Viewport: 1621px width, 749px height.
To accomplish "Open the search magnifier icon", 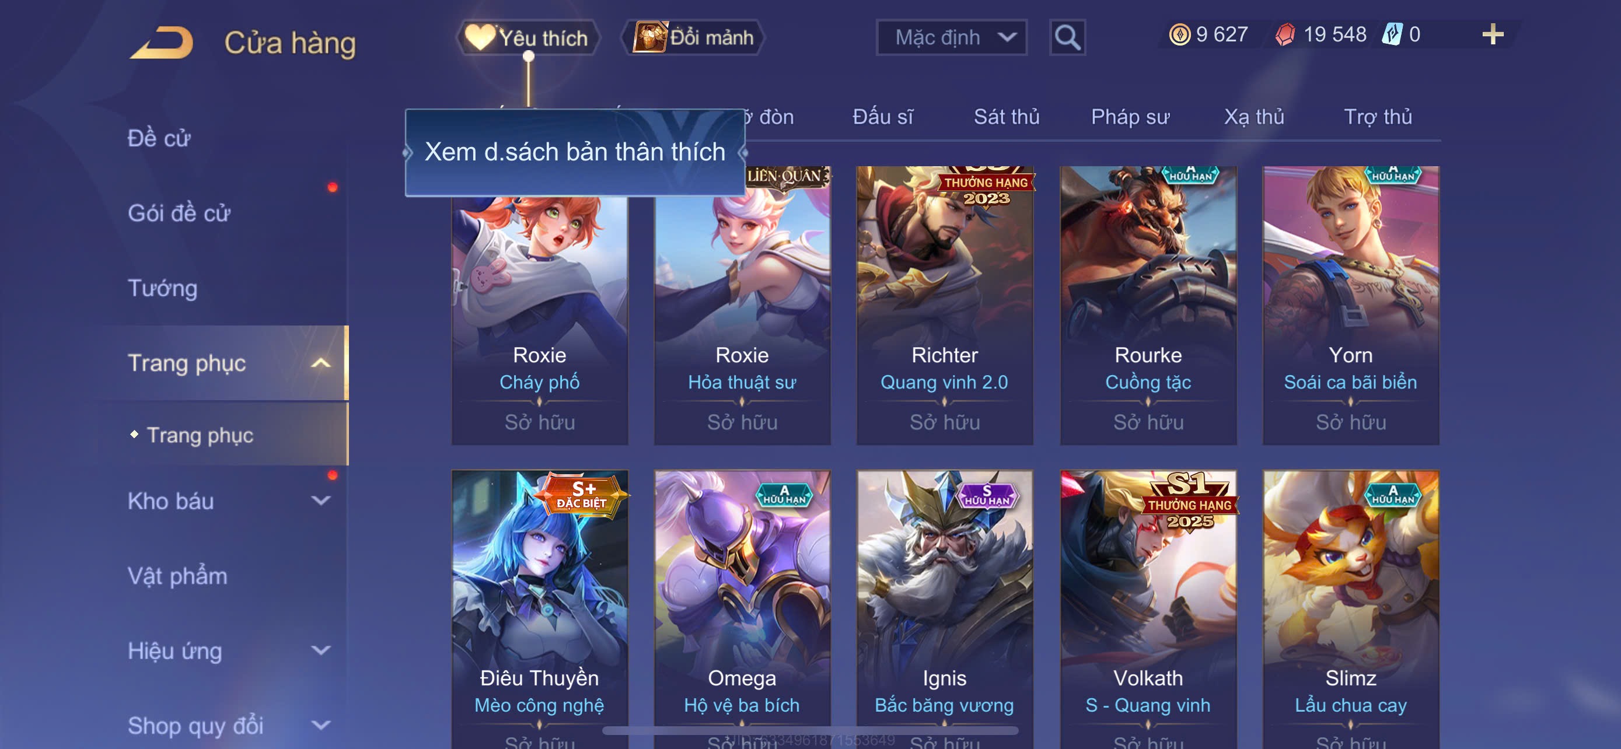I will 1067,38.
